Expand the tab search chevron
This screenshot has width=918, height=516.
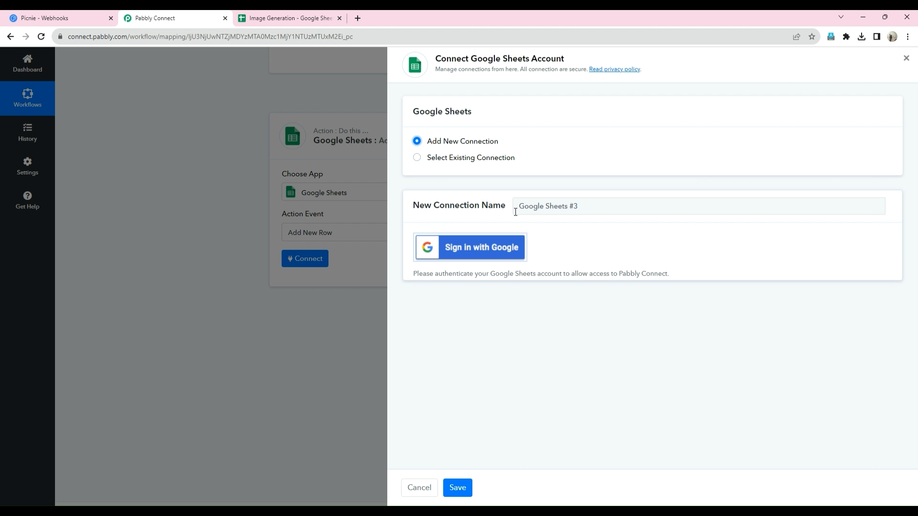841,17
